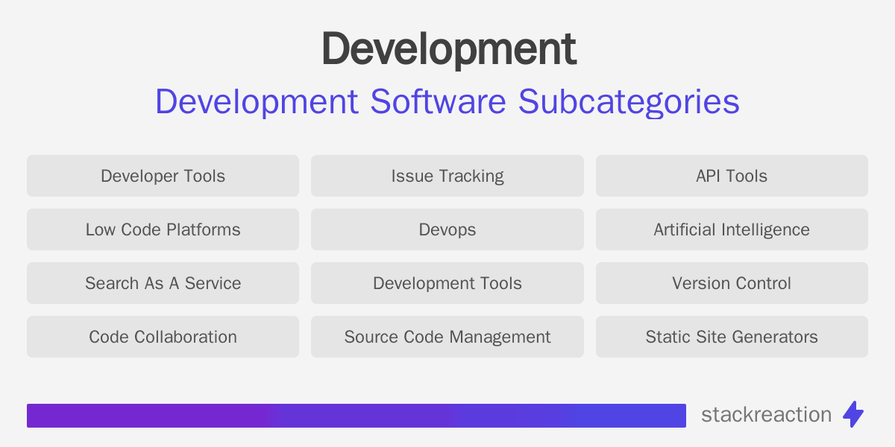The width and height of the screenshot is (895, 447).
Task: Click the middle section of the gradient bar
Action: (x=357, y=415)
